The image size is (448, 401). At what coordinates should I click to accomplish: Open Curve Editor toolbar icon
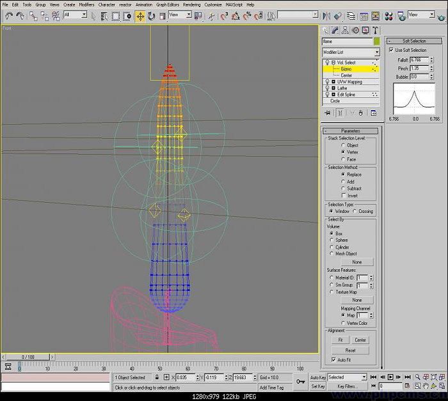tap(364, 16)
